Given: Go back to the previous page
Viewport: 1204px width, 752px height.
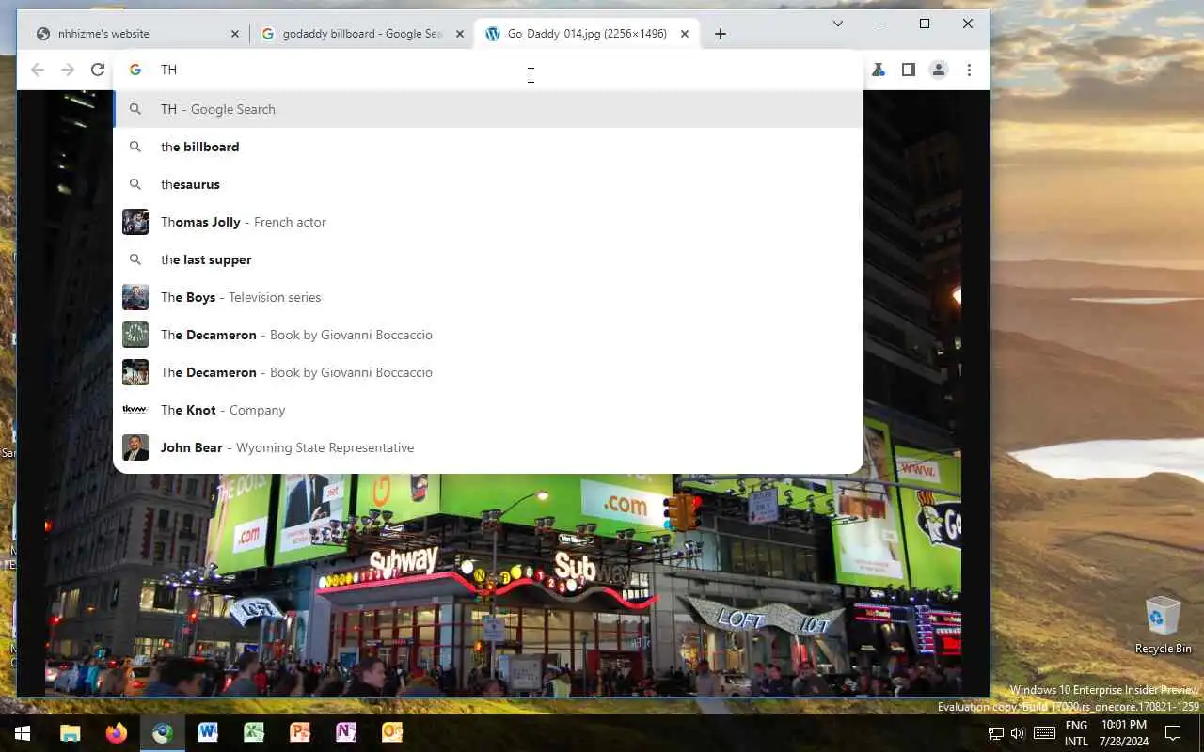Looking at the screenshot, I should tap(38, 70).
